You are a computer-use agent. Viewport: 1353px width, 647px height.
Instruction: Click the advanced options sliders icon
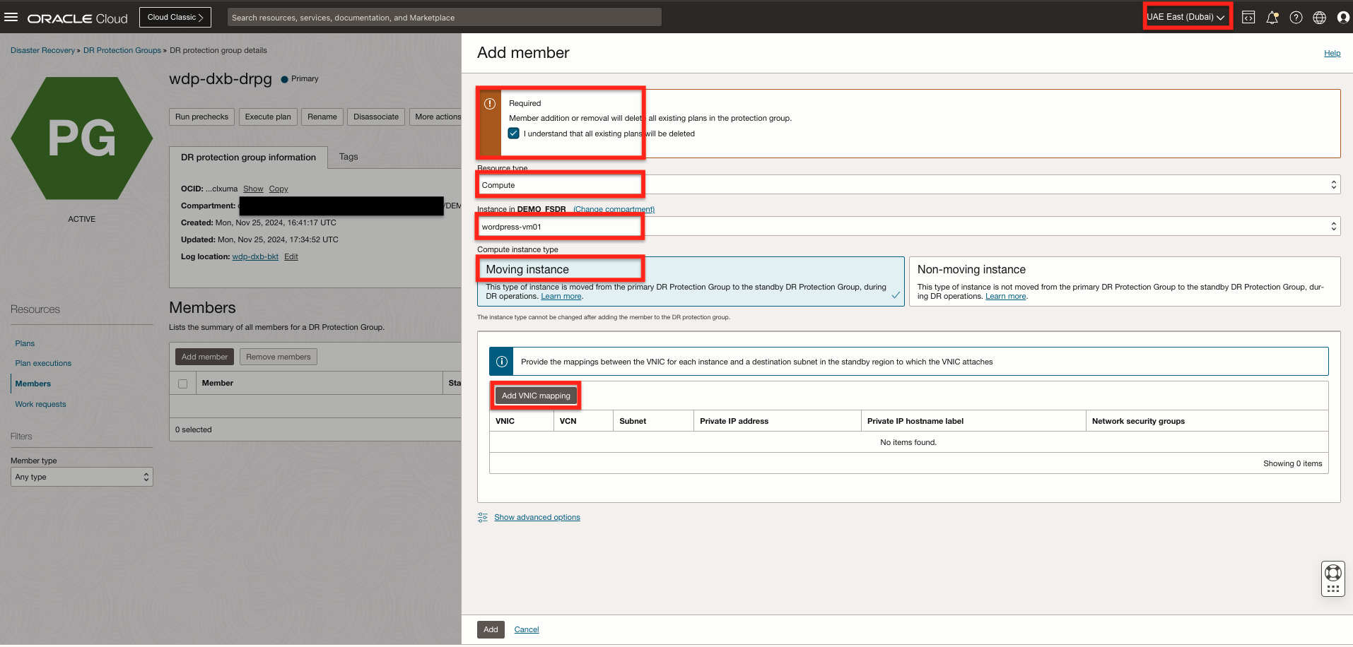(483, 518)
